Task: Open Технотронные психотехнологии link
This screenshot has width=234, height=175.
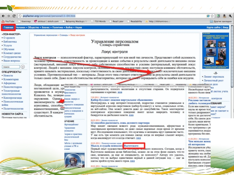Action: click(11, 92)
